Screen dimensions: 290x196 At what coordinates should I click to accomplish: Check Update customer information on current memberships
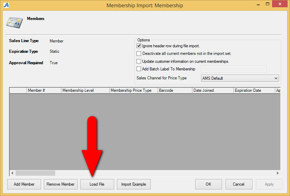139,61
